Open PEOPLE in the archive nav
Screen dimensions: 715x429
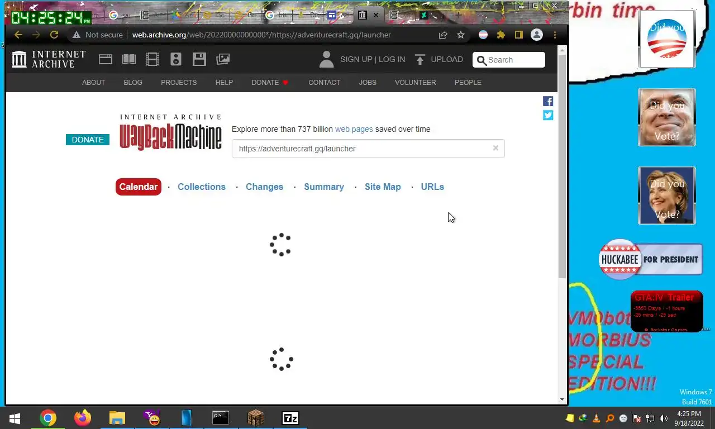coord(468,82)
